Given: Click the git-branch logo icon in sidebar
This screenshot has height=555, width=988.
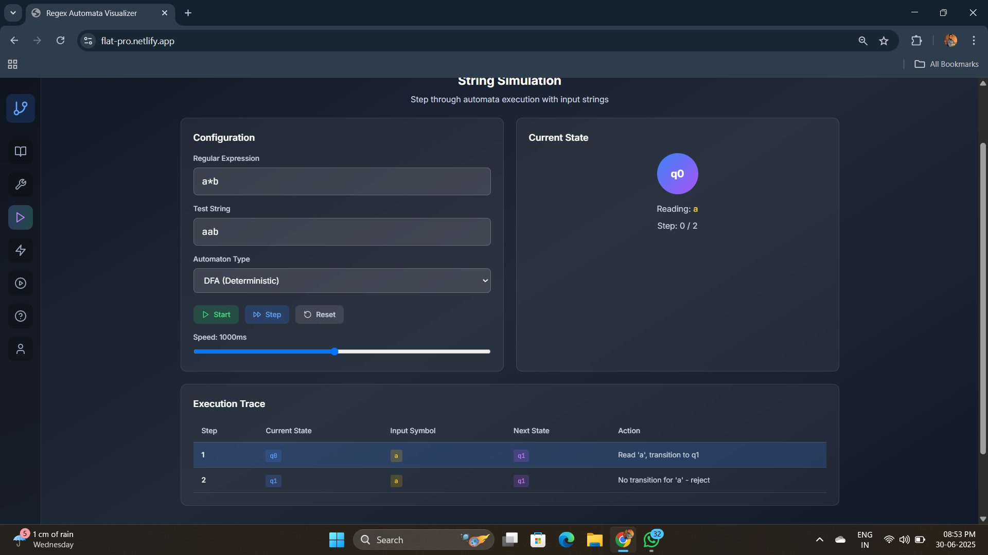Looking at the screenshot, I should point(21,108).
